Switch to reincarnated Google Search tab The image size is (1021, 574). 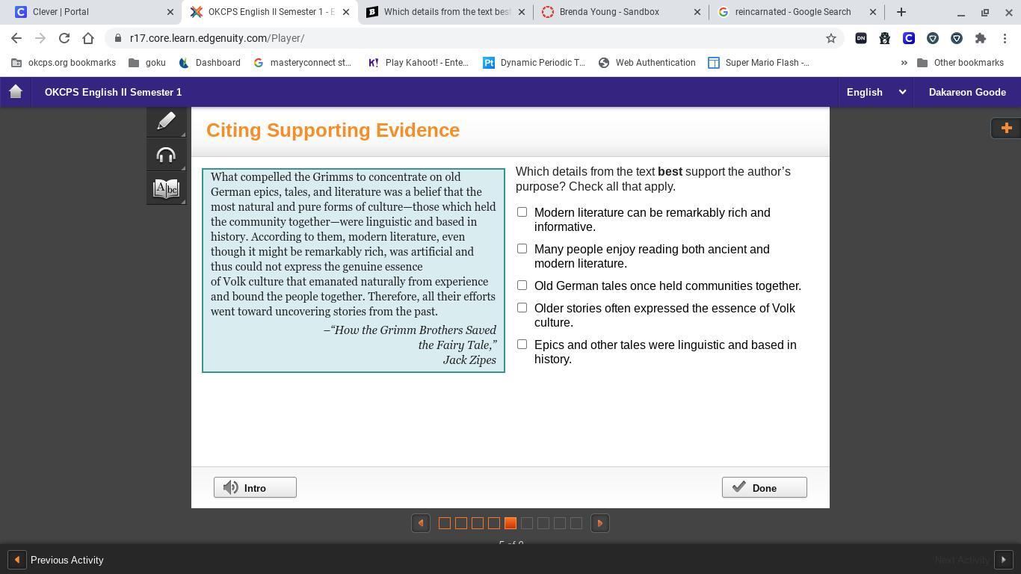[792, 12]
